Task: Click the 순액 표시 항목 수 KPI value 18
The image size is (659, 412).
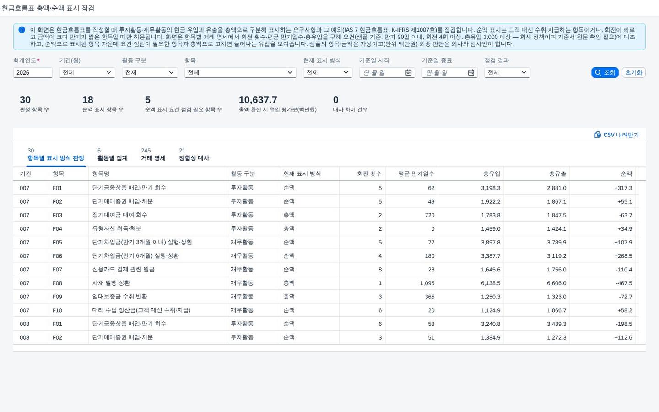Action: pyautogui.click(x=88, y=100)
